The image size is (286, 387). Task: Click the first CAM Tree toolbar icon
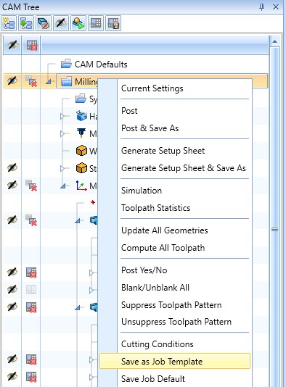pyautogui.click(x=9, y=23)
